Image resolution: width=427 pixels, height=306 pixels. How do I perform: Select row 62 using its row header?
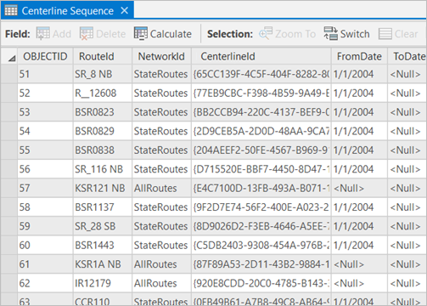click(x=9, y=283)
